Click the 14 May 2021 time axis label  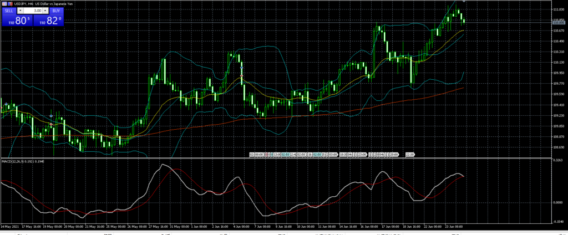(x=10, y=227)
